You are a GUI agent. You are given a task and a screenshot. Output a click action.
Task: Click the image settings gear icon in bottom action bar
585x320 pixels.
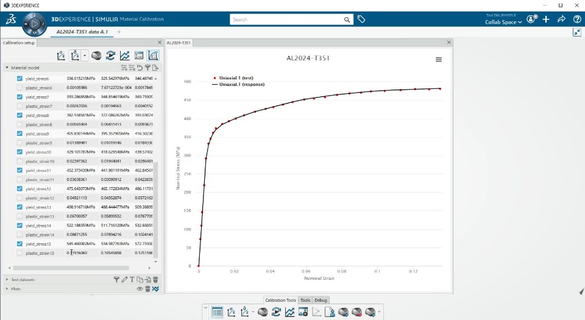303,312
